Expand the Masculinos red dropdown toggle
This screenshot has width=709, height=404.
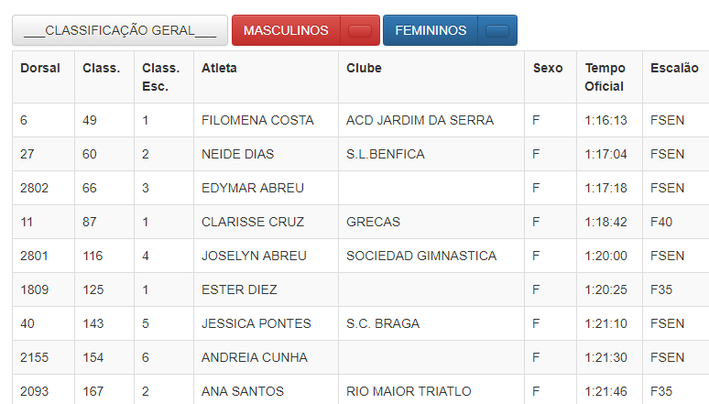pyautogui.click(x=360, y=30)
